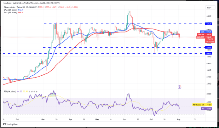The height and width of the screenshot is (128, 219).
Task: Click the Aug date axis label
Action: (179, 119)
